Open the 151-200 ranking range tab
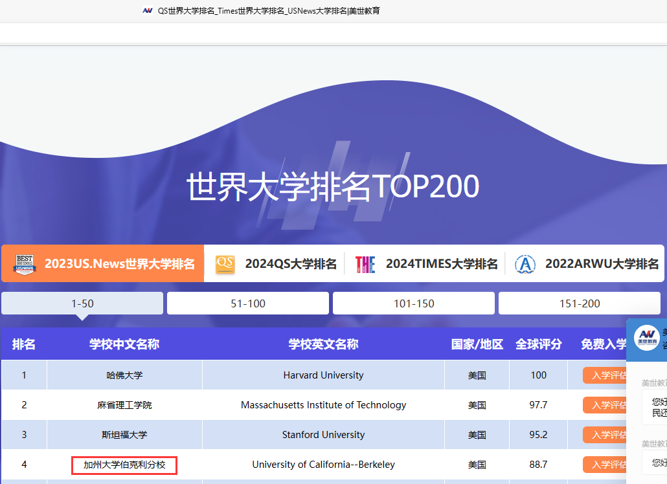667x484 pixels. click(580, 303)
